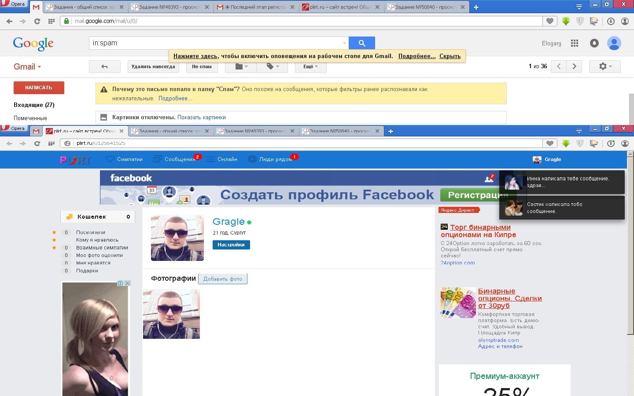
Task: Click pinned Gmail tab in plirt.ru window
Action: (x=36, y=131)
